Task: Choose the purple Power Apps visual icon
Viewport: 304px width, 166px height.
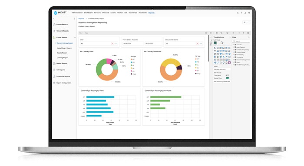Action: (229, 63)
